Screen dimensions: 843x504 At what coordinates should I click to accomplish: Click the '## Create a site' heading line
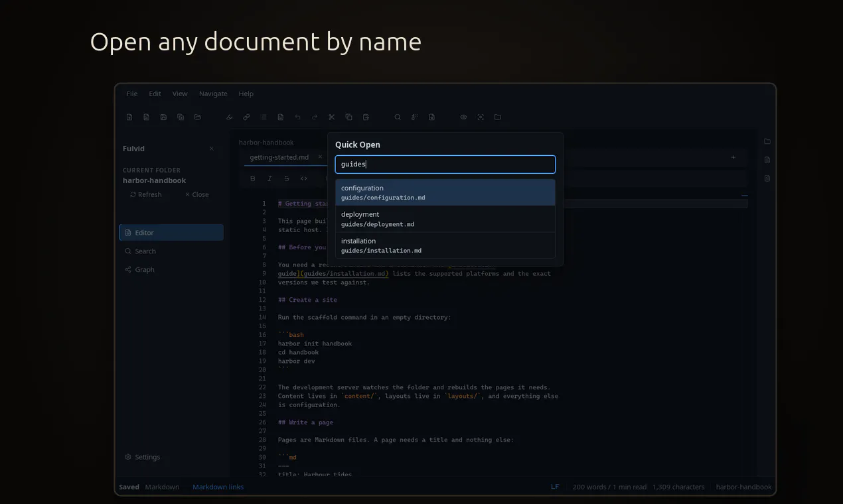point(307,300)
